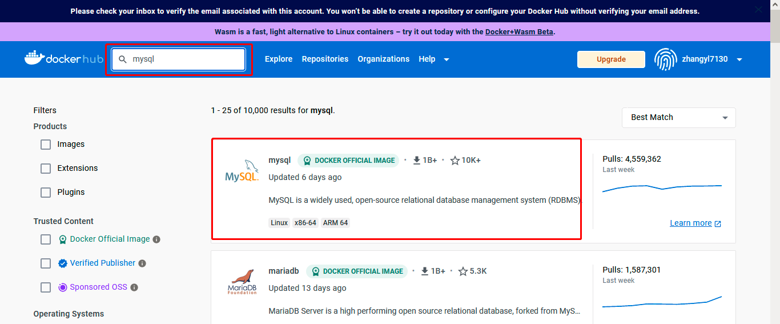Image resolution: width=780 pixels, height=324 pixels.
Task: Check the Extensions filter
Action: pos(46,169)
